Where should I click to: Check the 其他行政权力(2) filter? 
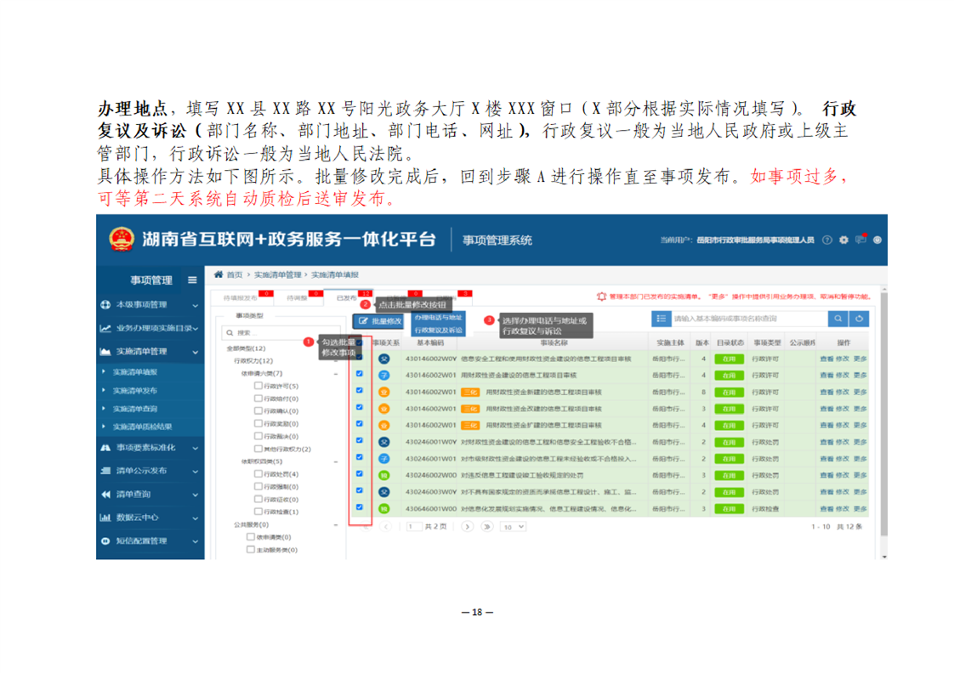[258, 449]
